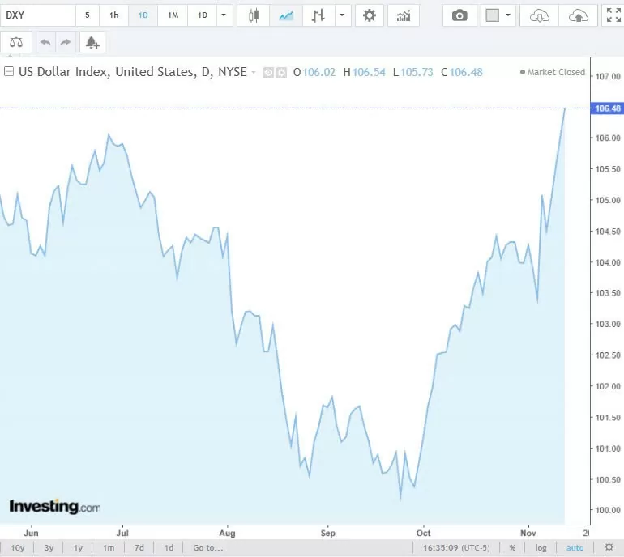
Task: Toggle the log scale option
Action: click(541, 548)
